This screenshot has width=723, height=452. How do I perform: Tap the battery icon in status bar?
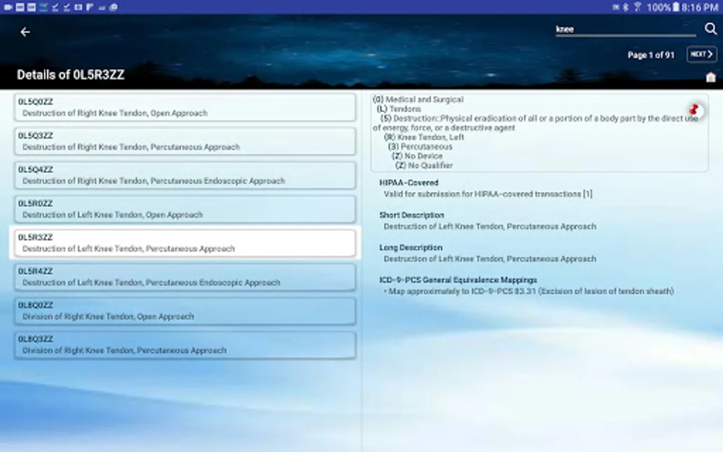coord(676,7)
